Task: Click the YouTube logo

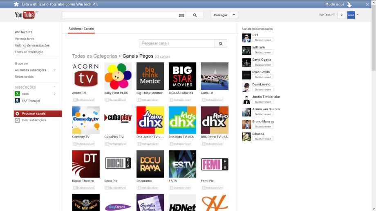Action: point(25,15)
